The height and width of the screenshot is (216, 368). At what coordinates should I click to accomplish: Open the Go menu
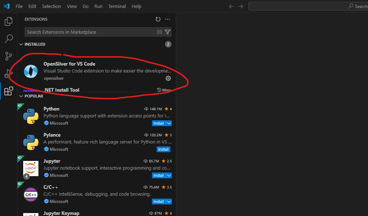(86, 6)
